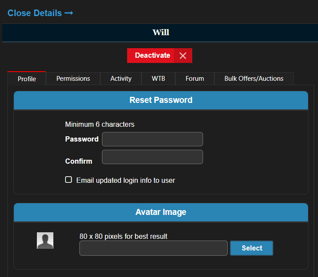Click the arrow icon beside Close Details
318x277 pixels.
click(x=69, y=13)
